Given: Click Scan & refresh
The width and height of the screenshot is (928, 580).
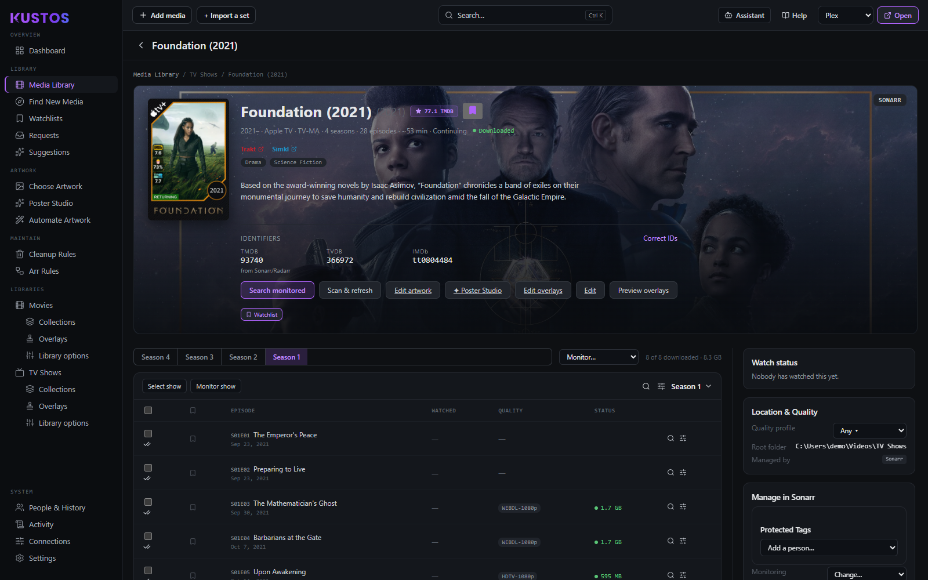Looking at the screenshot, I should 350,290.
